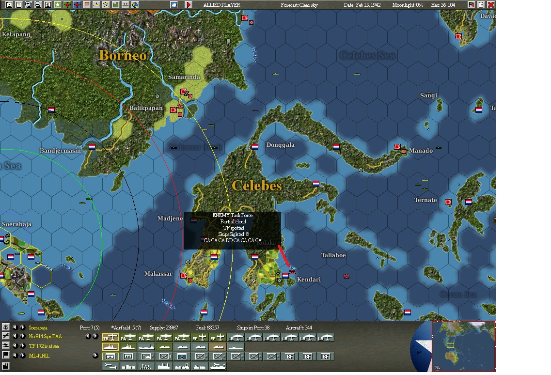Step to next HQ after ML-KNIL
Image resolution: width=551 pixels, height=375 pixels.
(x=22, y=355)
